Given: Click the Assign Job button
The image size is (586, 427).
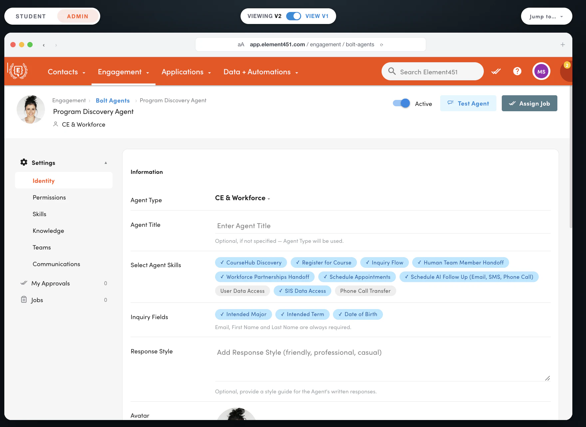Looking at the screenshot, I should 529,103.
